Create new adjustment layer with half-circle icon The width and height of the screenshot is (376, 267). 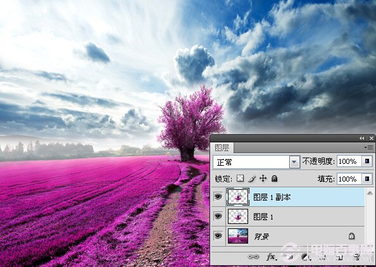(x=306, y=257)
